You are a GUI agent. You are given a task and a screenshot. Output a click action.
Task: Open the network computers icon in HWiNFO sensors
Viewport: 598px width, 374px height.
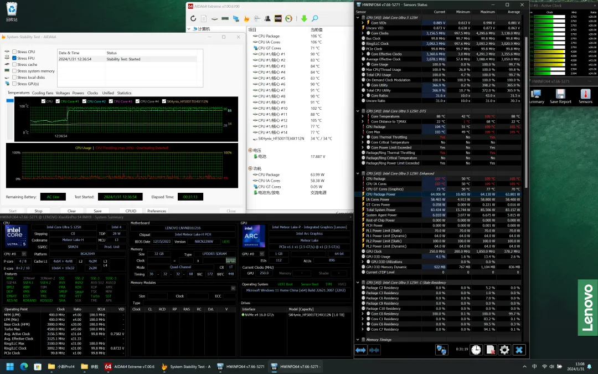pyautogui.click(x=442, y=350)
